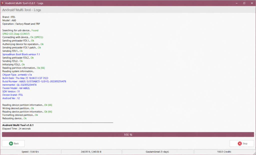Viewport: 256px width, 155px height.
Task: Click the red X stop icon
Action: [x=240, y=144]
